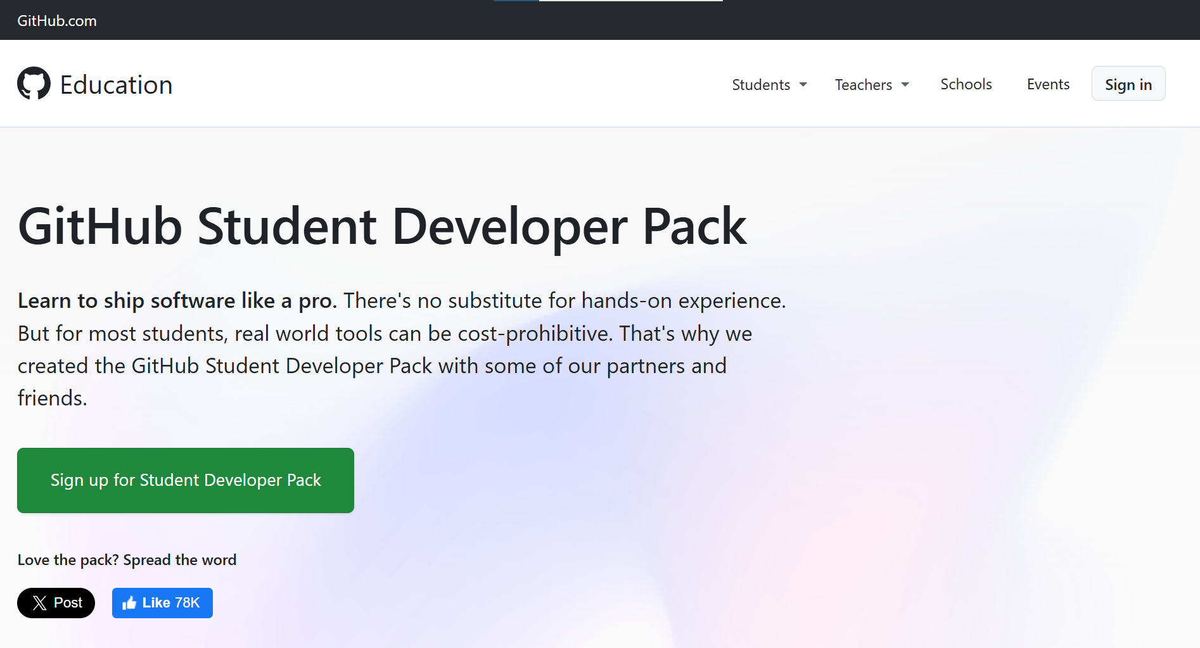
Task: Click the thumbs-up icon in Like button
Action: point(129,603)
